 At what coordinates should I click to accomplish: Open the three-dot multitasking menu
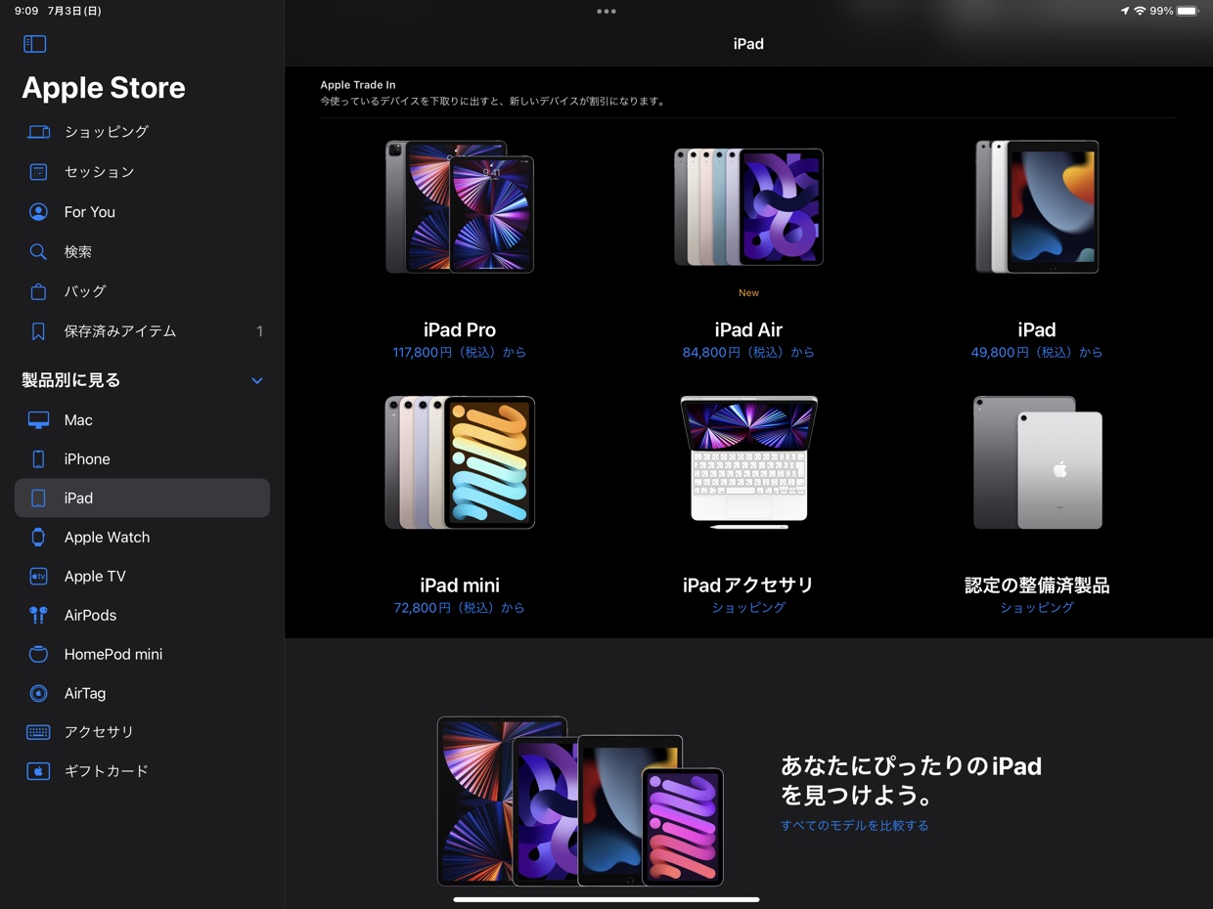pyautogui.click(x=606, y=12)
